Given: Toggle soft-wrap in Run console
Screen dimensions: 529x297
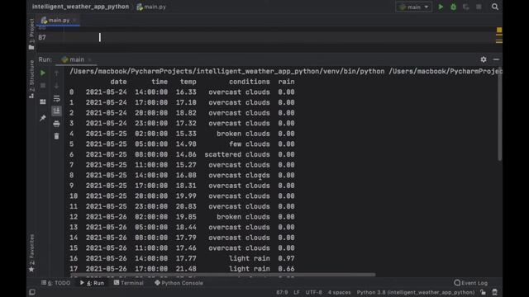Looking at the screenshot, I should pyautogui.click(x=56, y=98).
